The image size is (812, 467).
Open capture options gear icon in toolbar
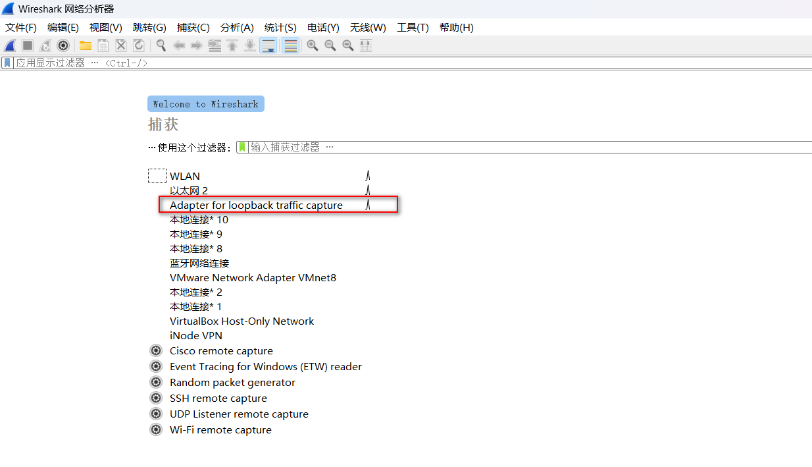pyautogui.click(x=63, y=45)
